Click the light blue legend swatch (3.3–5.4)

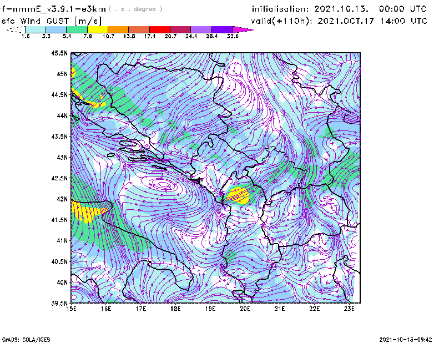click(56, 29)
